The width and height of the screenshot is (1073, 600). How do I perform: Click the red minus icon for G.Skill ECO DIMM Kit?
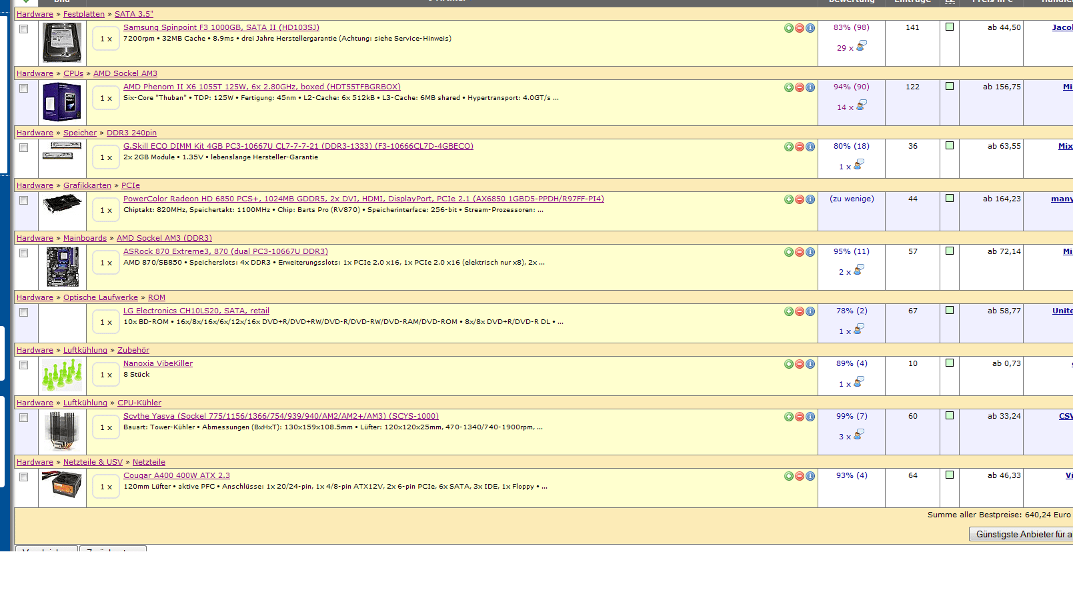tap(800, 147)
